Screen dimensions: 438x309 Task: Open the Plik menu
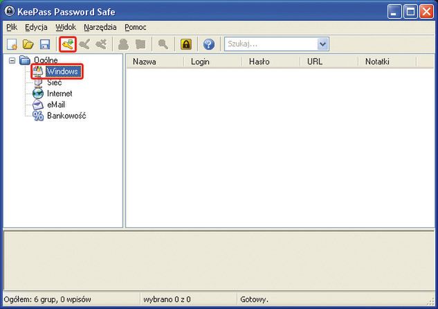[12, 28]
